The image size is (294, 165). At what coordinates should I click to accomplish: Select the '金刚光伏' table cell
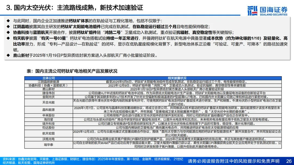point(48,97)
